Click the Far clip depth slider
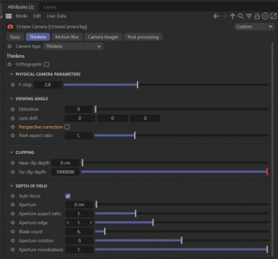 pyautogui.click(x=175, y=172)
